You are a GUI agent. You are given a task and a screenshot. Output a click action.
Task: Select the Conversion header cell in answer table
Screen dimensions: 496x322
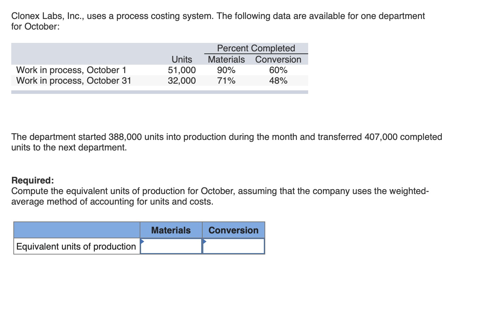pos(233,230)
